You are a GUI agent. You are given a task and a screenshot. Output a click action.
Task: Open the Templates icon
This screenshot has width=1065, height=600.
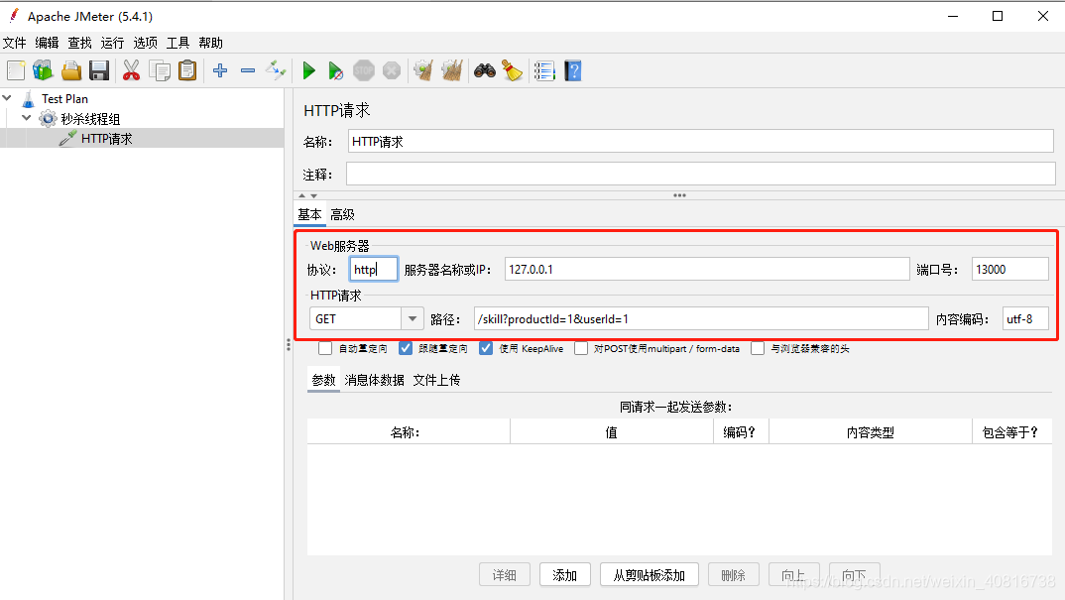43,70
